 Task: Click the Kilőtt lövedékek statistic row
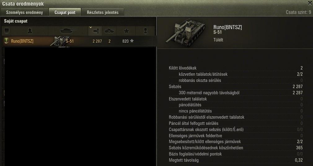(236, 68)
